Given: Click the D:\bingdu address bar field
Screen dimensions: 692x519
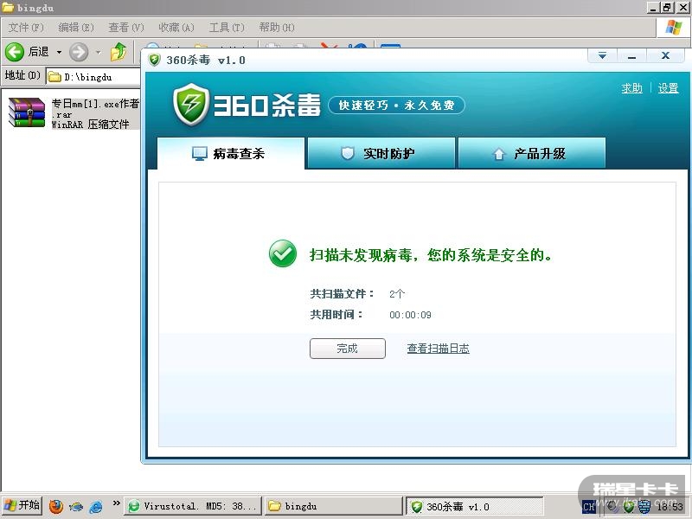Looking at the screenshot, I should 93,77.
